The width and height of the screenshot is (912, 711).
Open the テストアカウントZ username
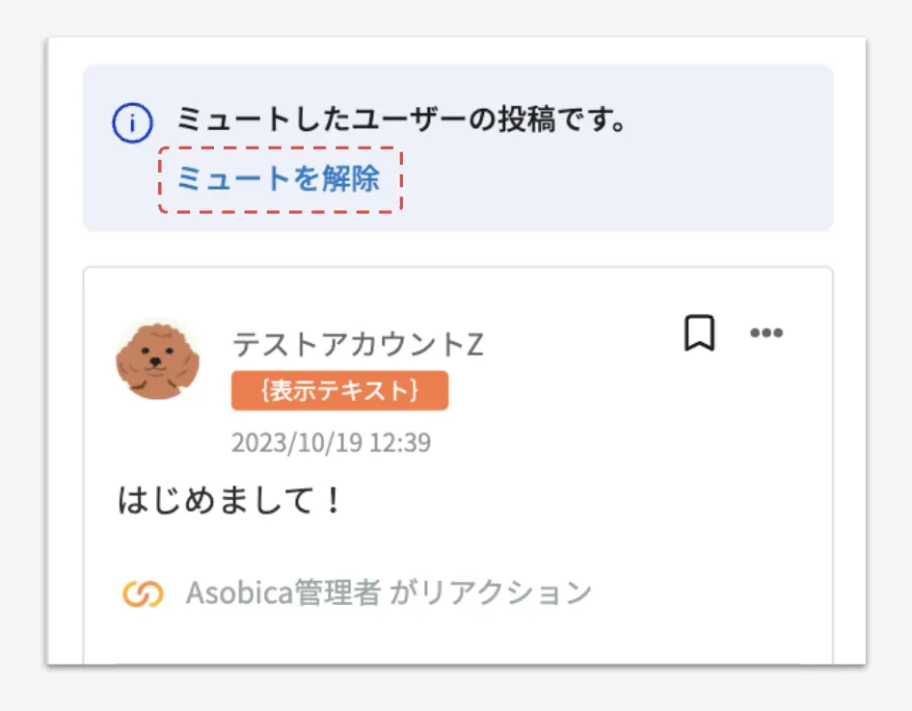tap(358, 343)
